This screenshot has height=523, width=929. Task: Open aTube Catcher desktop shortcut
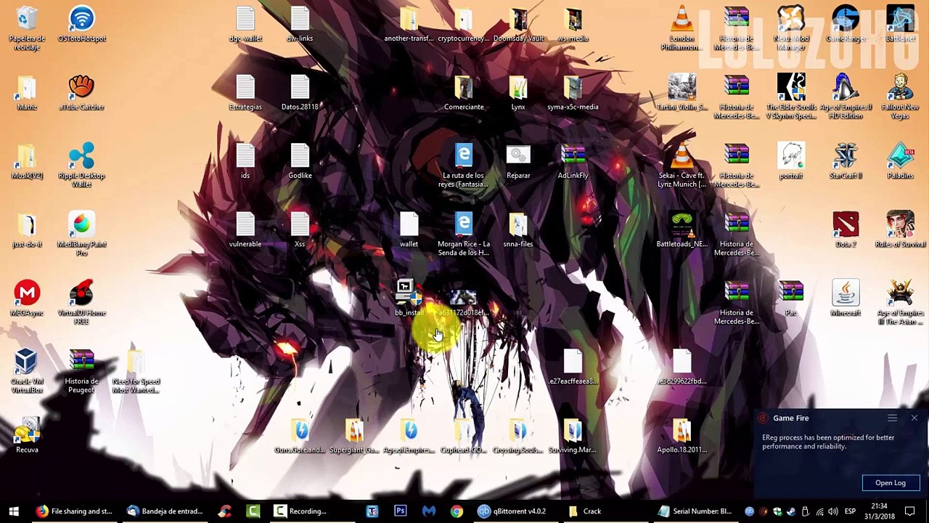(x=81, y=93)
